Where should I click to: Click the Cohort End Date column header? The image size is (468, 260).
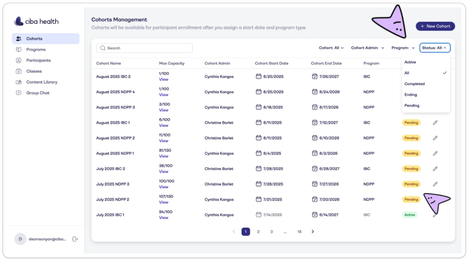click(x=326, y=63)
